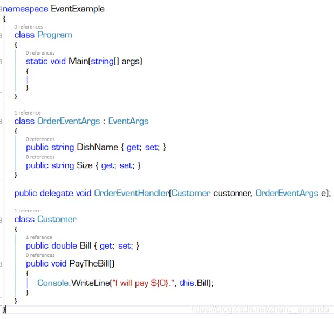The height and width of the screenshot is (319, 334).
Task: Click the 'PayTheBill' method name
Action: 89,264
